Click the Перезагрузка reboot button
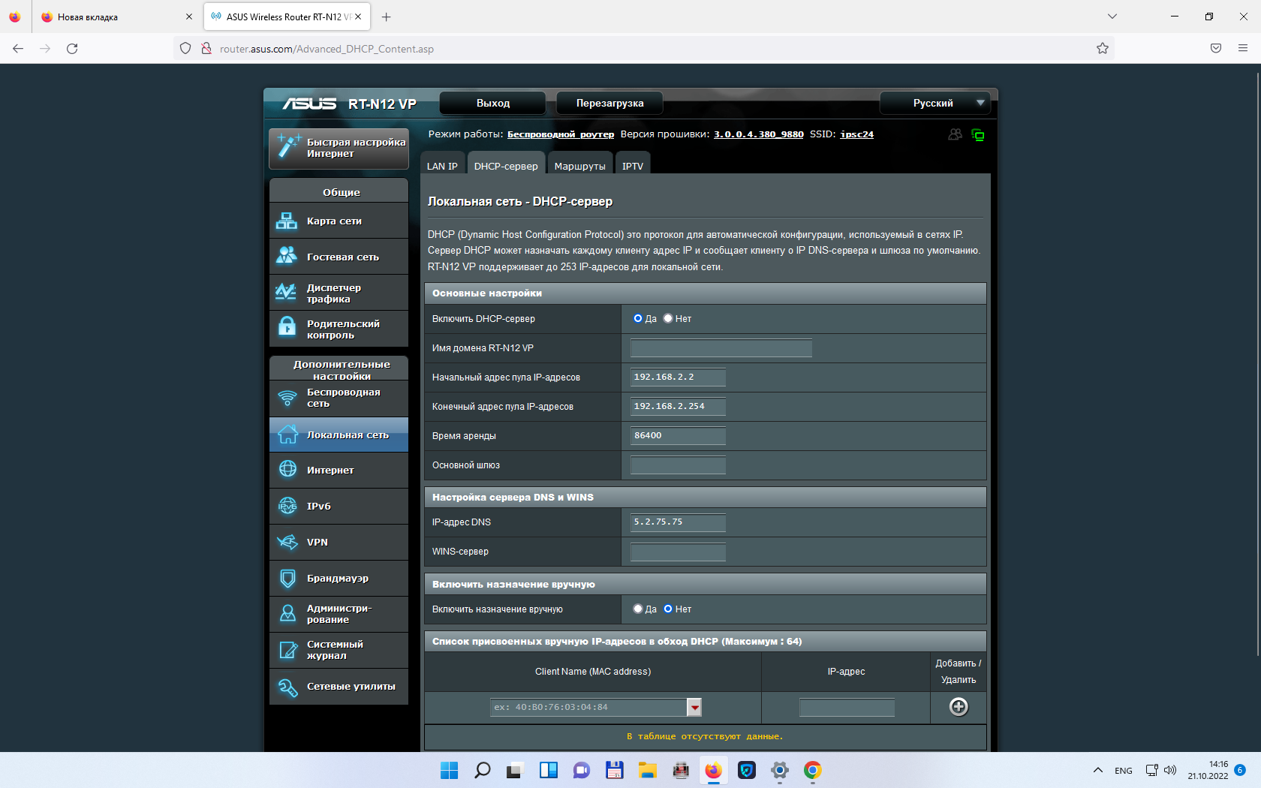Viewport: 1261px width, 788px height. click(609, 103)
